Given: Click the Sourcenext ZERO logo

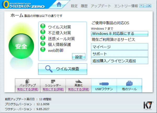Looking at the screenshot, I should point(24,5).
